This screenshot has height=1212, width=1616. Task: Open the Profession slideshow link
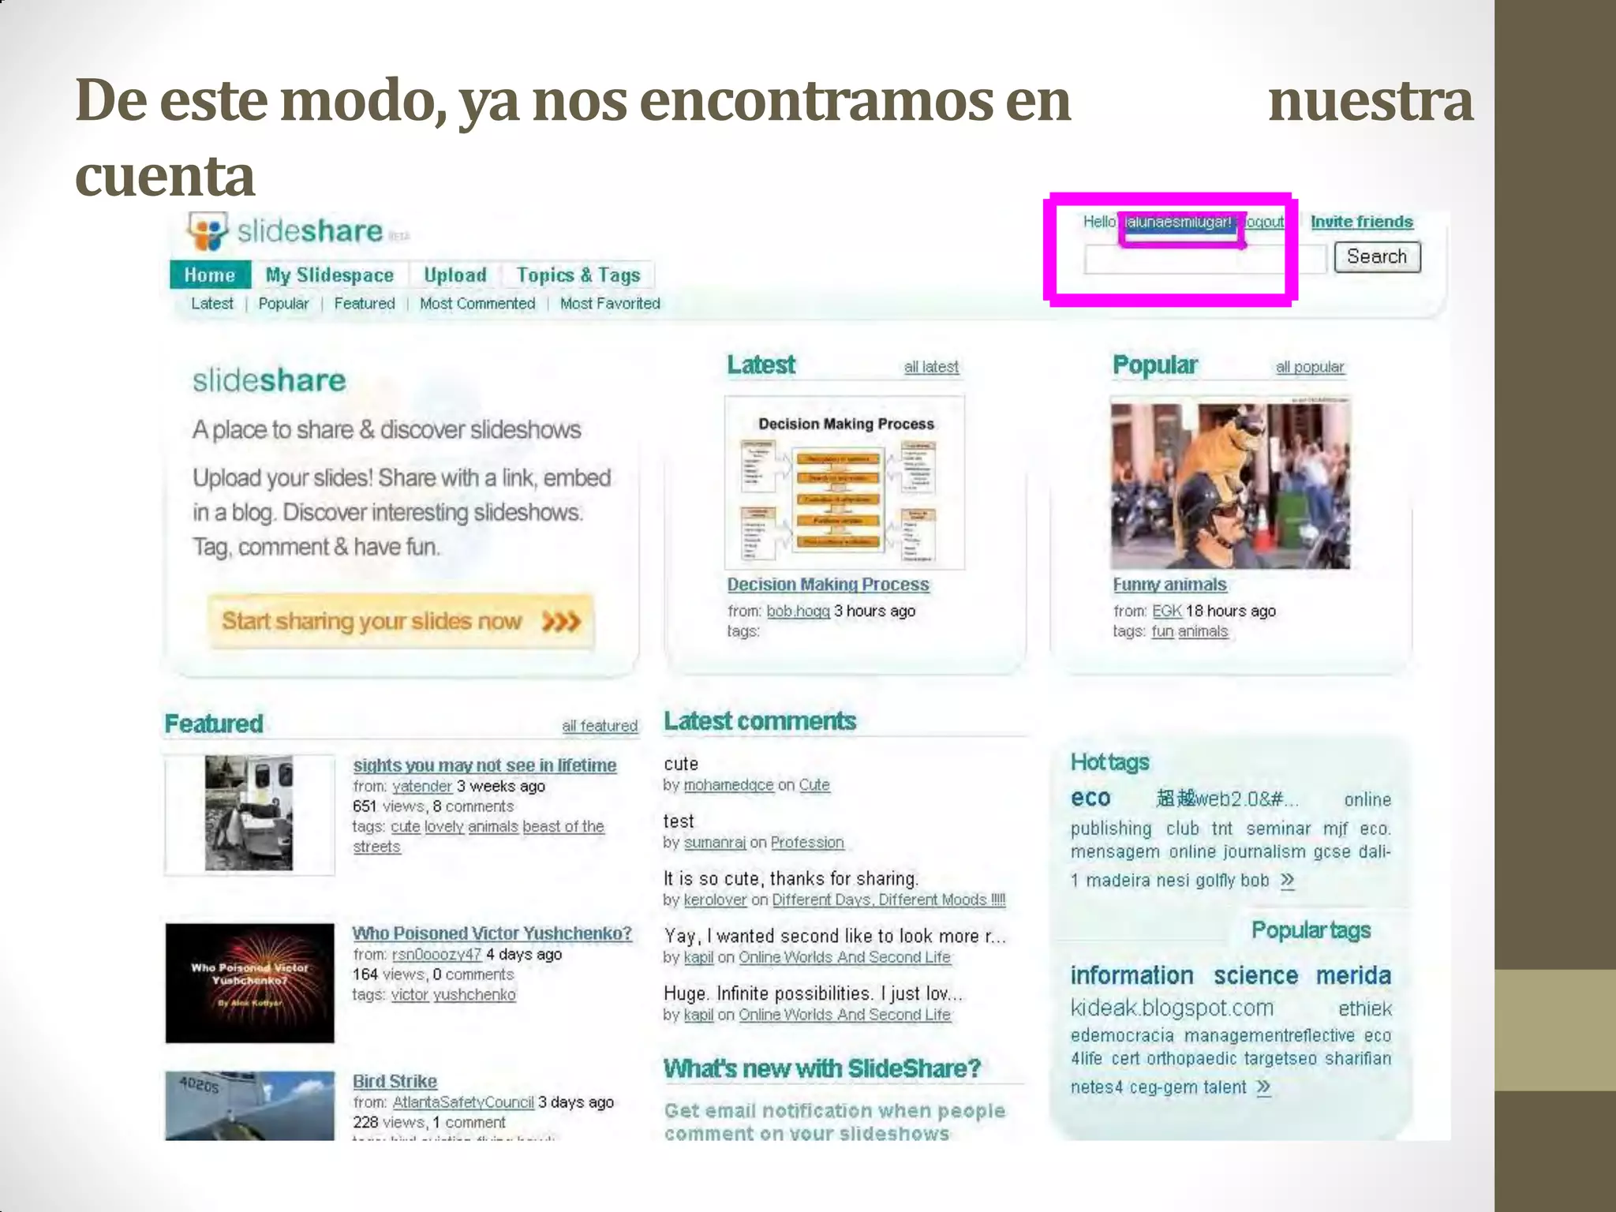(x=807, y=843)
